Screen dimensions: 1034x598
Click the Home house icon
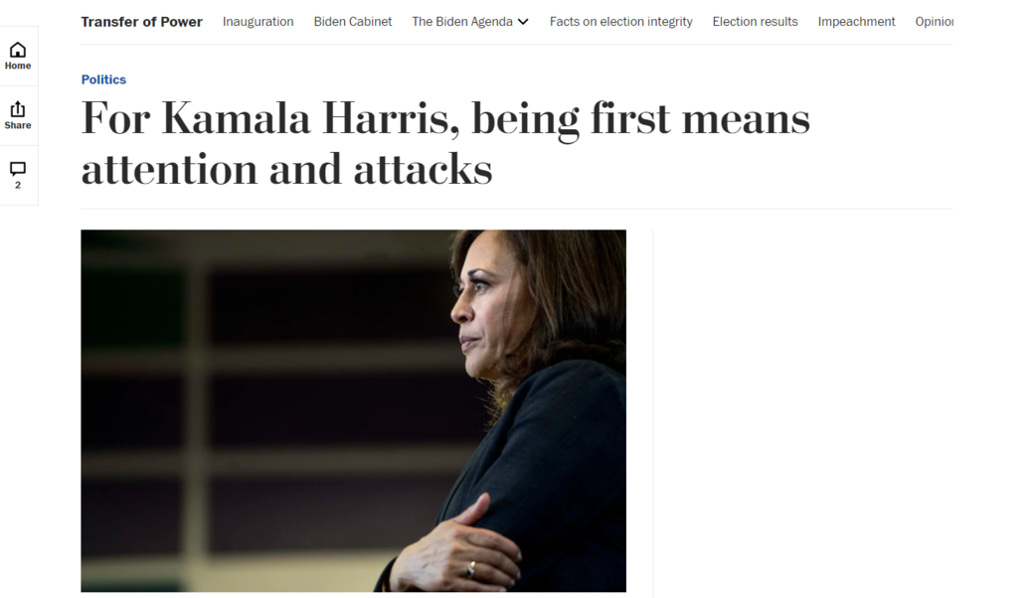coord(18,50)
